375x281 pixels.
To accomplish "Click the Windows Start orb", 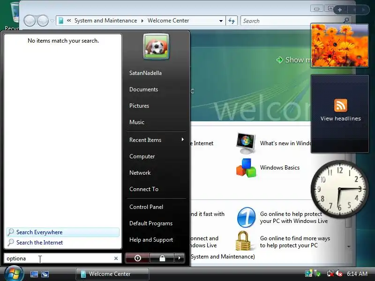I will tap(14, 274).
